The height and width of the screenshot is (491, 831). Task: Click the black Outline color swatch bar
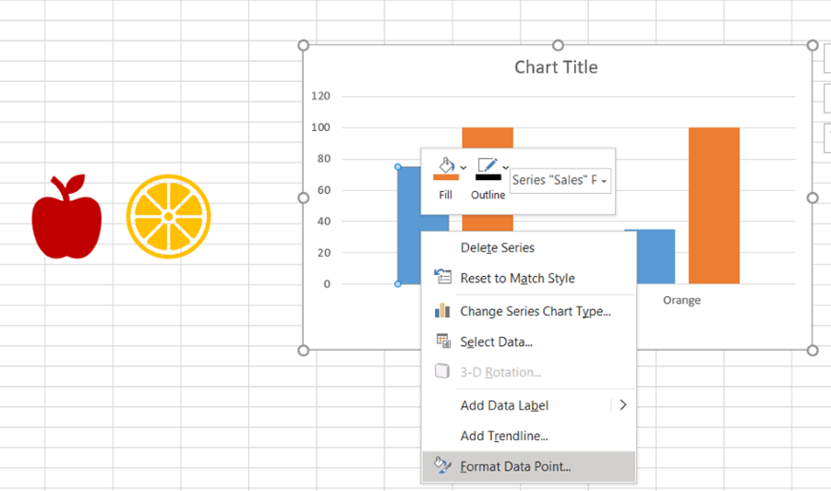pyautogui.click(x=488, y=177)
